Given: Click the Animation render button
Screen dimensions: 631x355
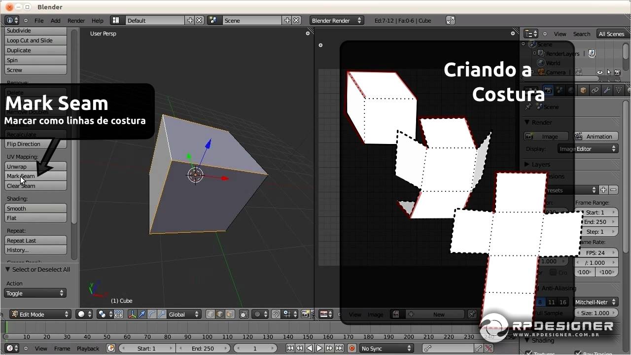Looking at the screenshot, I should [x=596, y=137].
